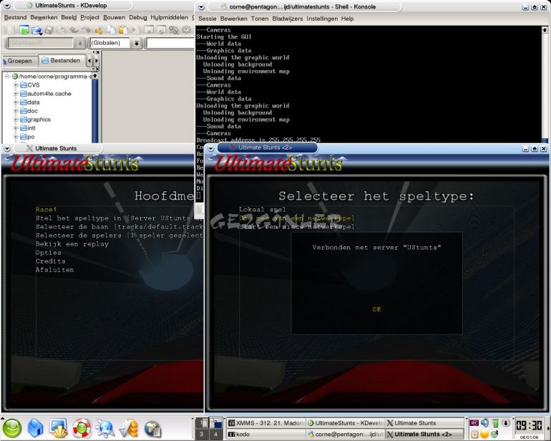This screenshot has width=551, height=441.
Task: Click the volume speaker tray icon
Action: point(485,422)
